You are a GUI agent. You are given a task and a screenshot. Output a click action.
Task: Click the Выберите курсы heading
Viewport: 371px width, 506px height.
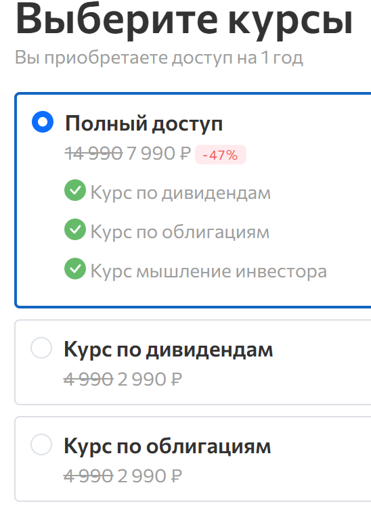[184, 20]
